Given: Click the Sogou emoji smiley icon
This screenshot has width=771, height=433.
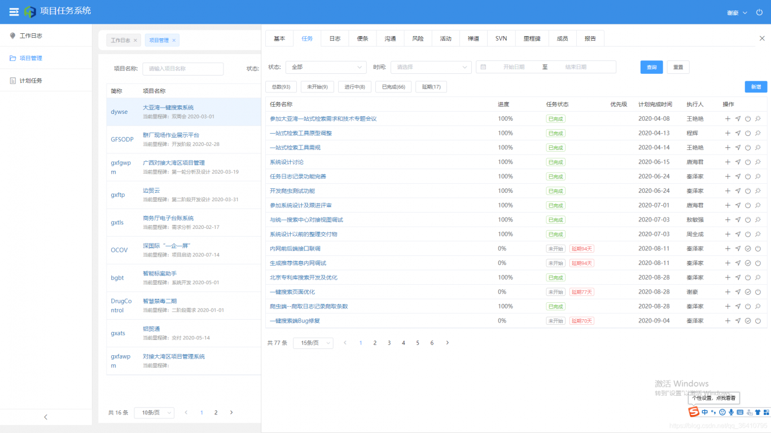Looking at the screenshot, I should tap(722, 412).
